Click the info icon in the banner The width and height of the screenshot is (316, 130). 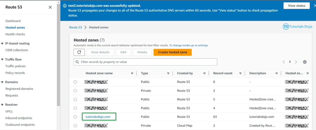(65, 6)
